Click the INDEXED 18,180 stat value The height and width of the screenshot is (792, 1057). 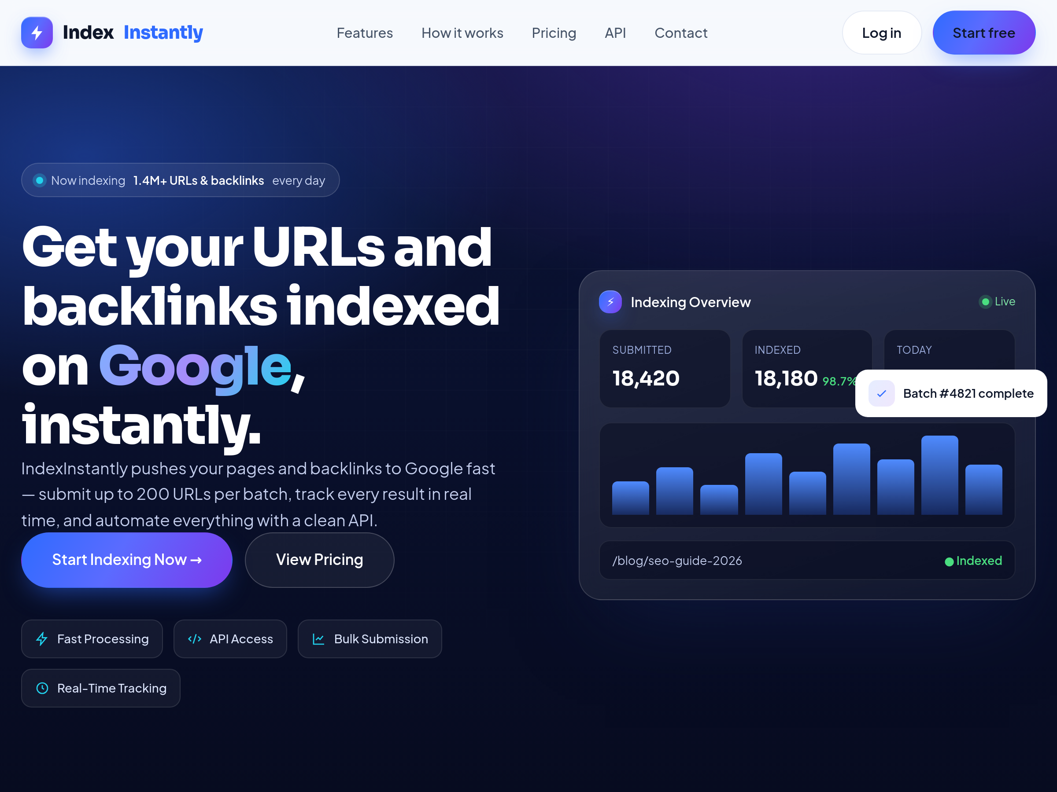tap(786, 378)
